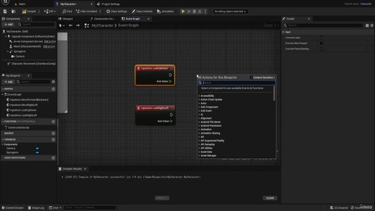Close the Event Graph tab

click(148, 19)
